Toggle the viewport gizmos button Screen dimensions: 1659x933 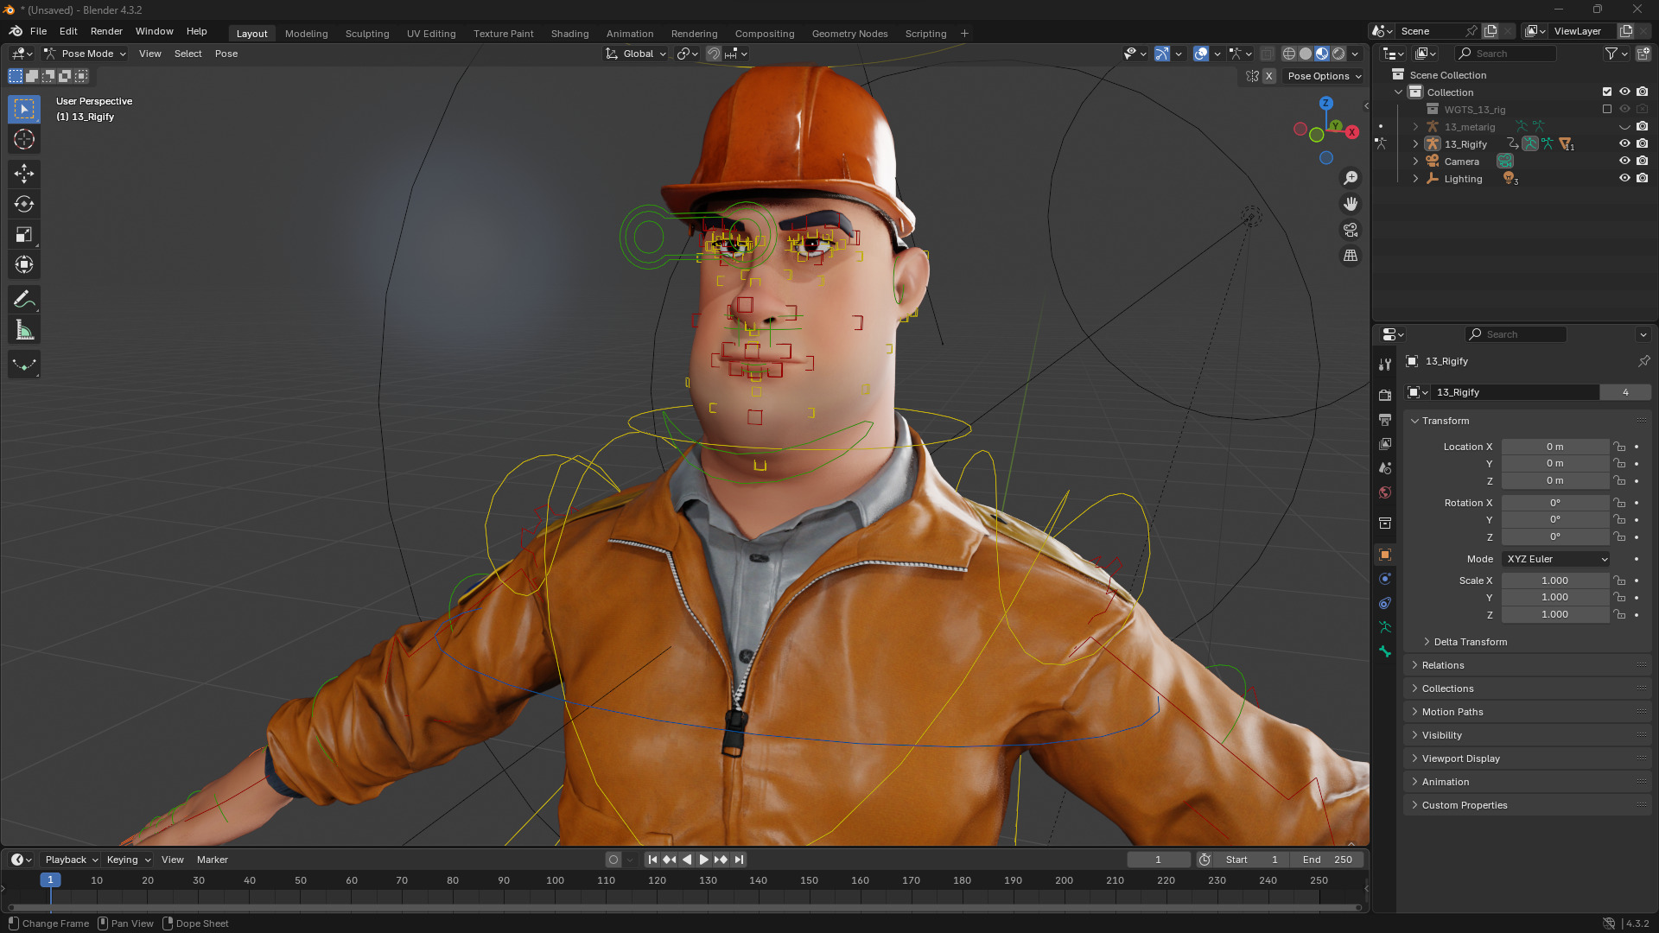coord(1162,54)
